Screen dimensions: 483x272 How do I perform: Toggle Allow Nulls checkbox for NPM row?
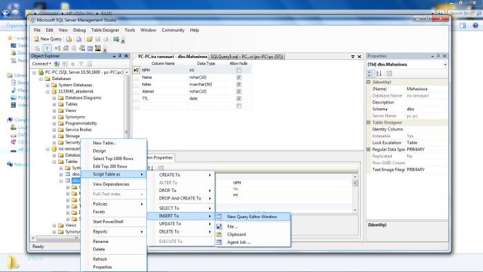(x=239, y=70)
